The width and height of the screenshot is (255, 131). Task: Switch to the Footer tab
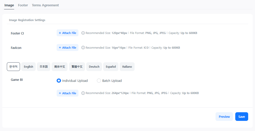(23, 5)
